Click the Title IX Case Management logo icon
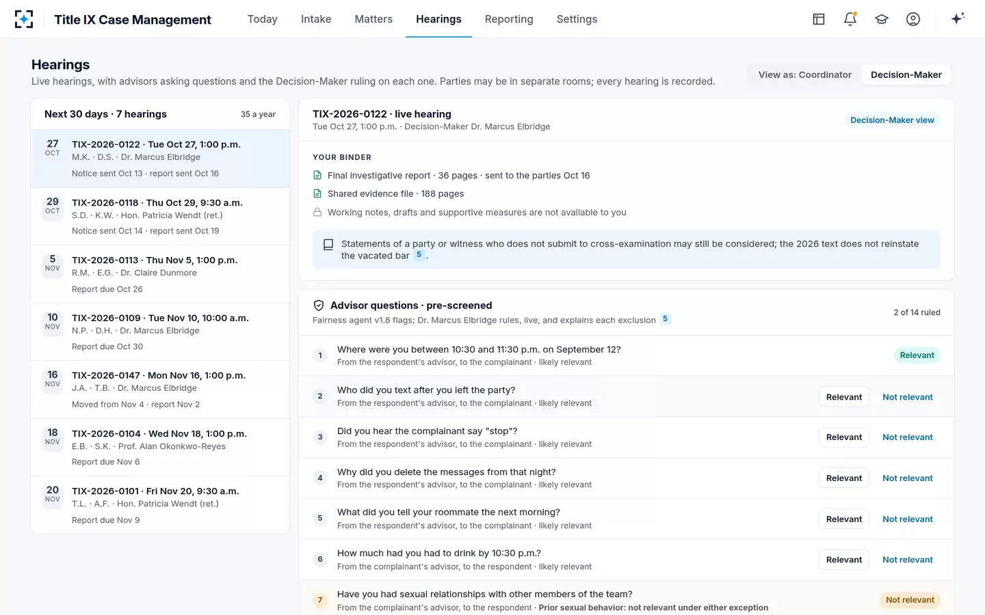This screenshot has width=985, height=615. 24,19
